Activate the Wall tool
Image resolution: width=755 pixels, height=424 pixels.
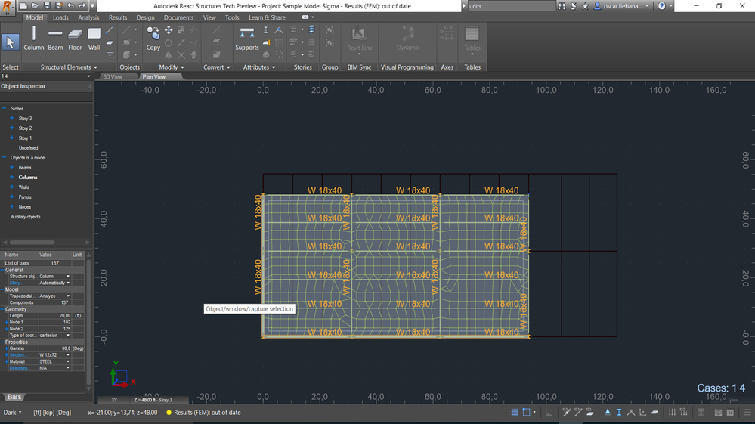(94, 39)
